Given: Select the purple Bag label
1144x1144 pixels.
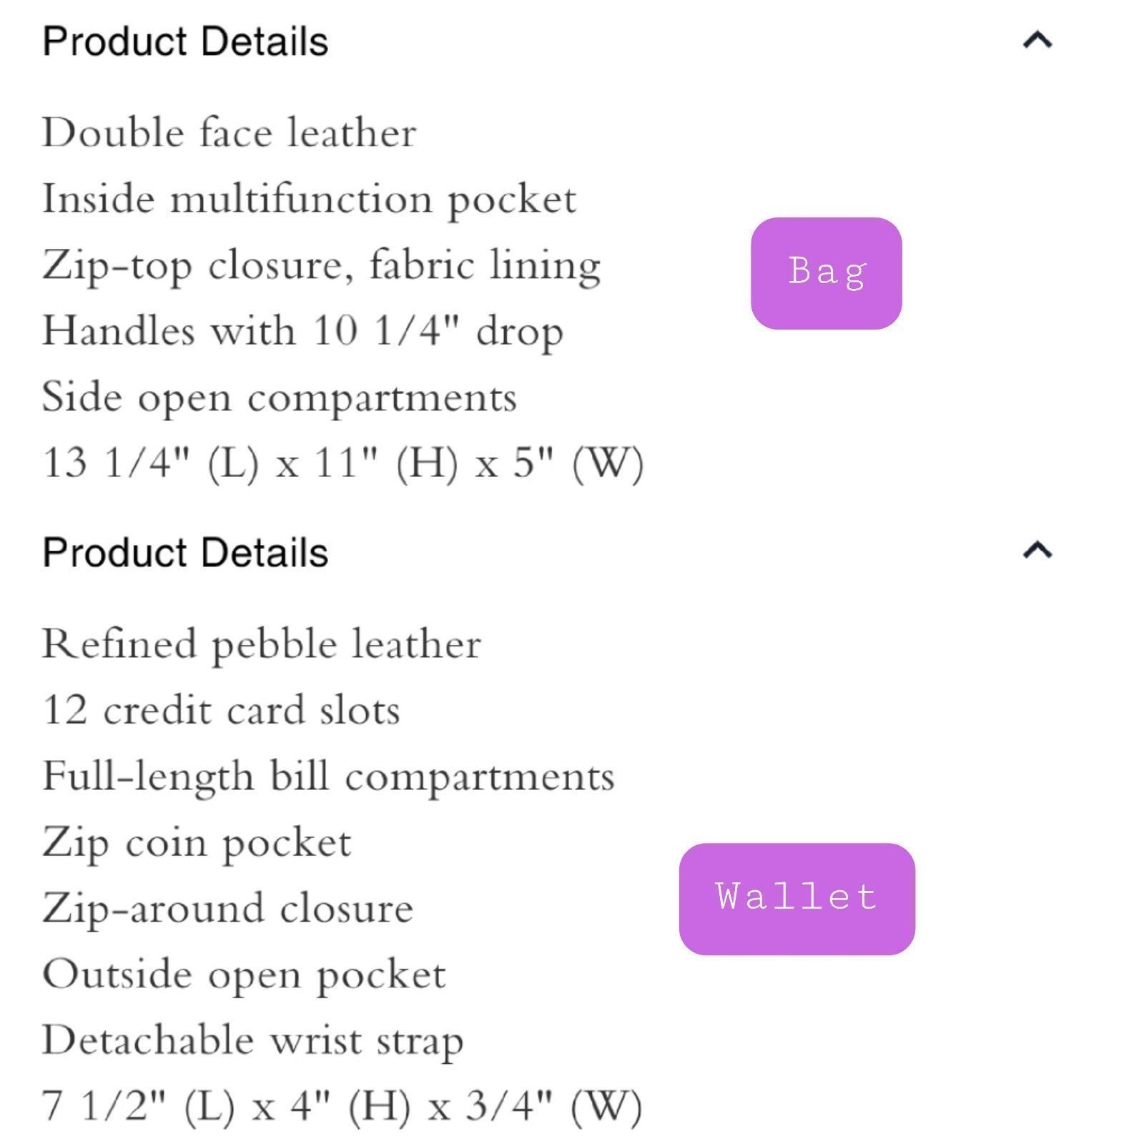Looking at the screenshot, I should coord(827,273).
